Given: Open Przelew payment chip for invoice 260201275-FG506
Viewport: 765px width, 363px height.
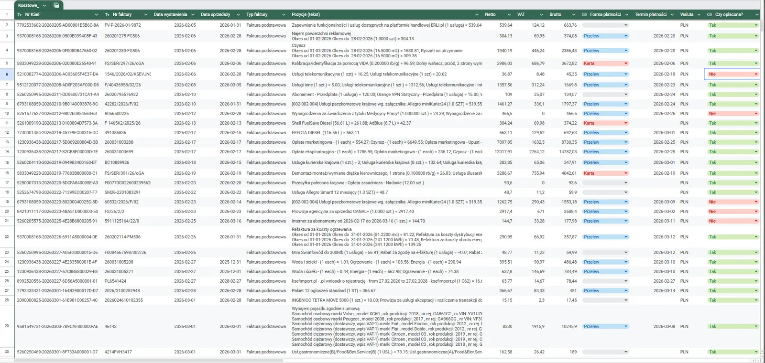Looking at the screenshot, I should click(x=605, y=36).
